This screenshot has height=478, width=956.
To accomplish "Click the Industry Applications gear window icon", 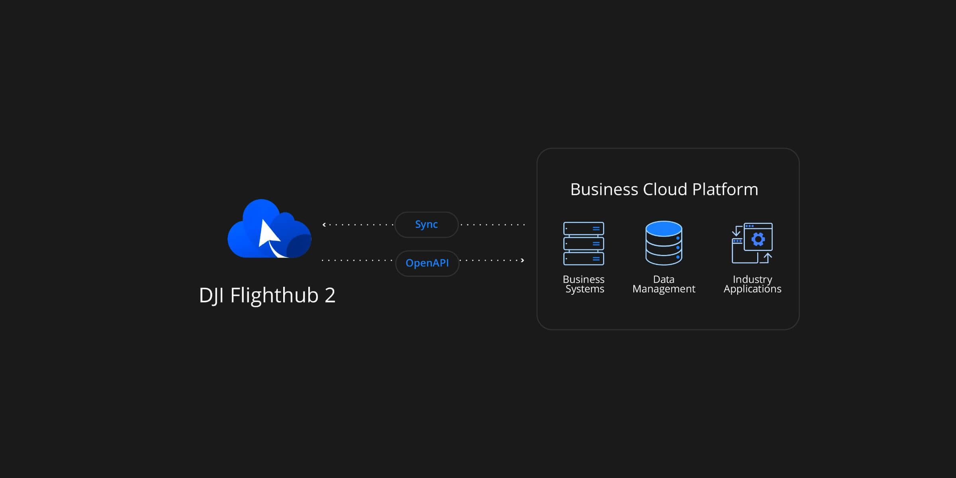I will [752, 243].
